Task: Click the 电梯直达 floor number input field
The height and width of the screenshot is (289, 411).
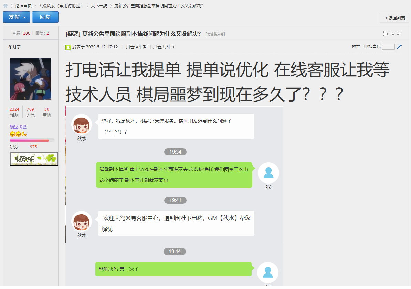Action: pyautogui.click(x=389, y=47)
